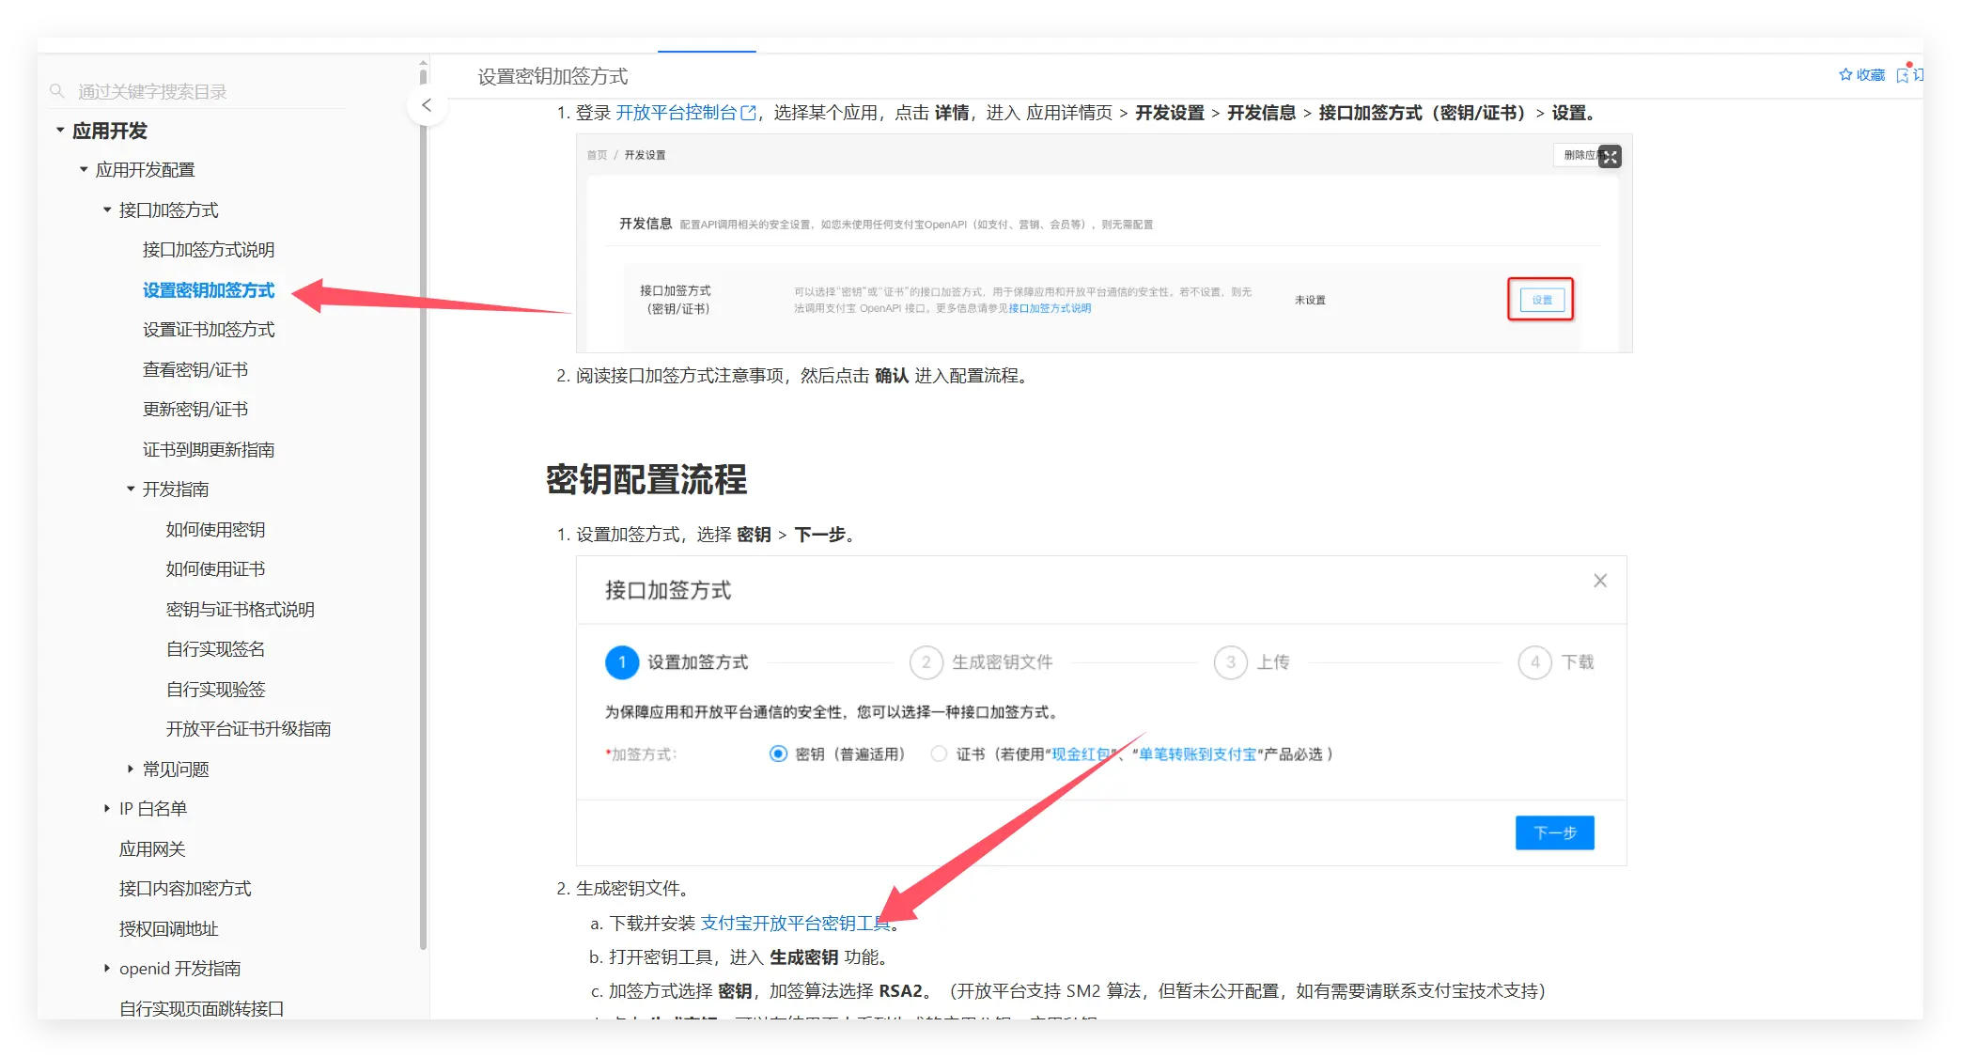The width and height of the screenshot is (1961, 1057).
Task: Open 如何使用密钥 sidebar entry
Action: click(215, 530)
